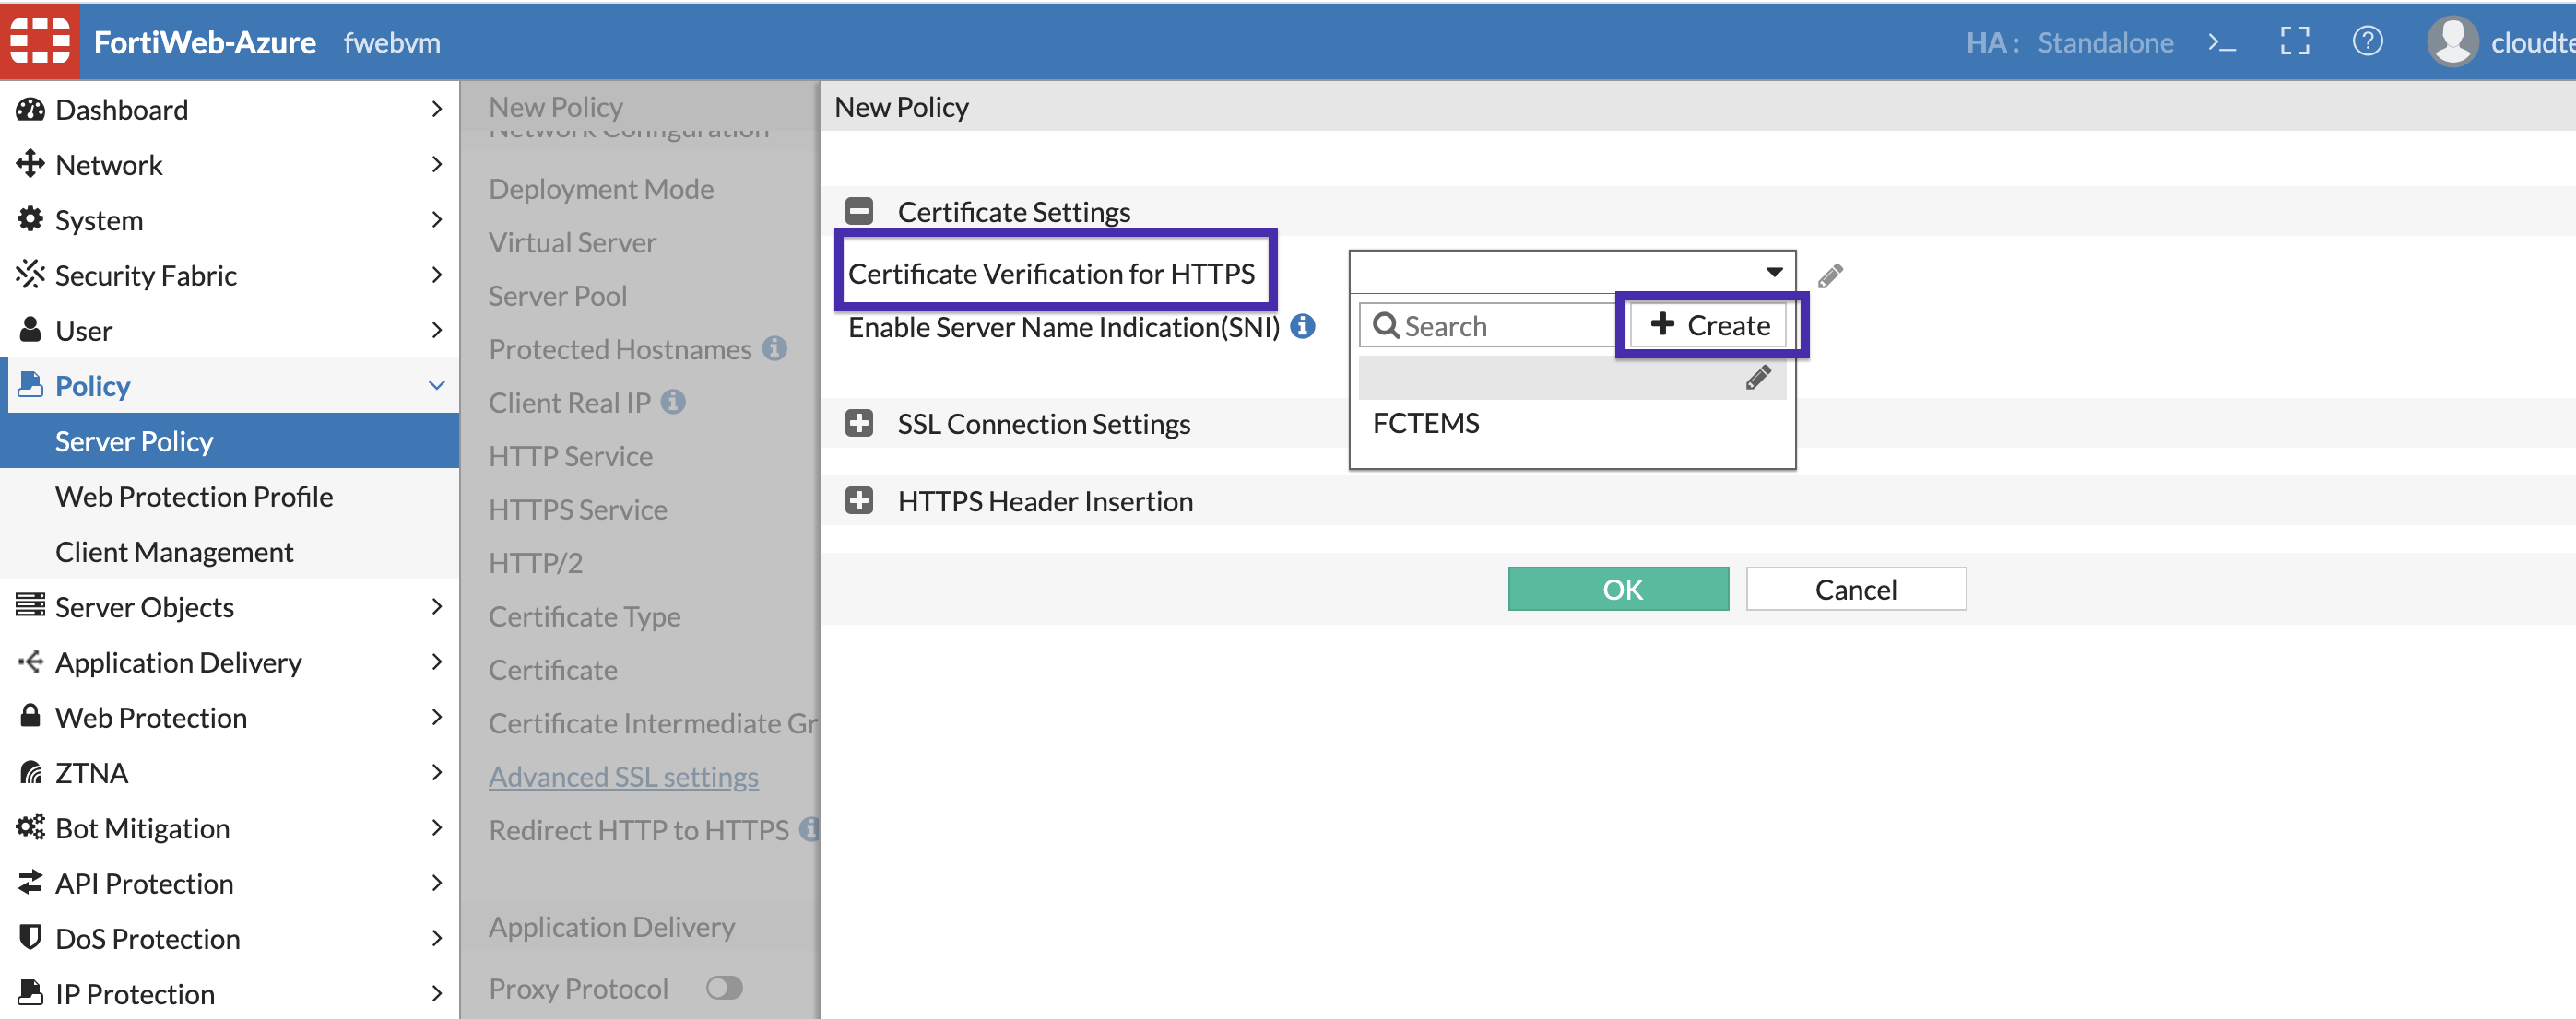The image size is (2576, 1019).
Task: Click the pencil icon in the dropdown list
Action: click(x=1758, y=378)
